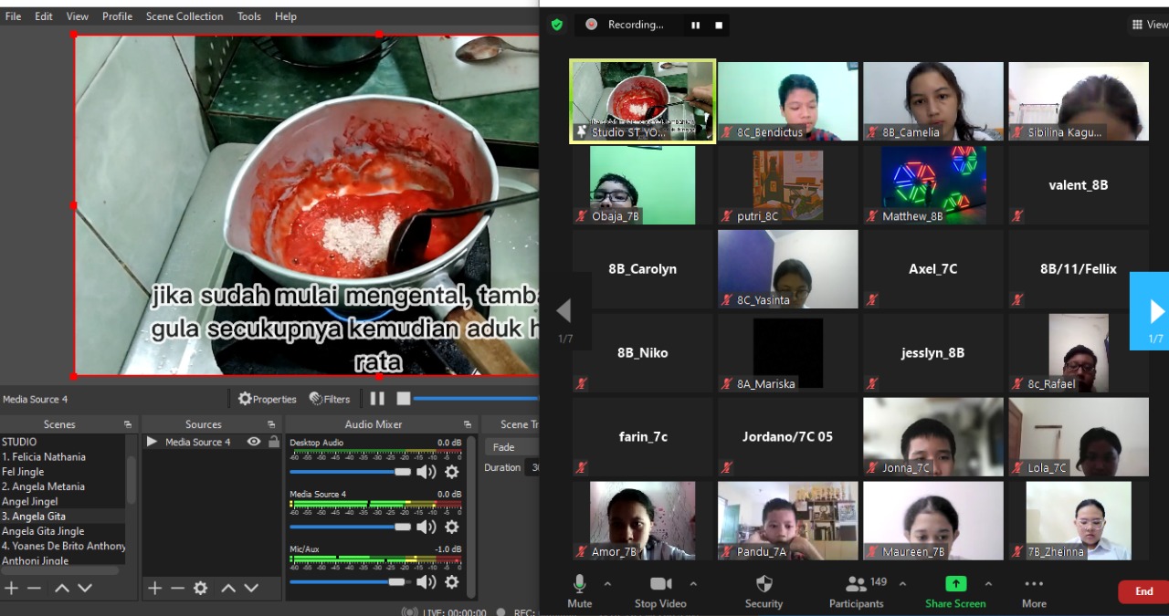Expand Zoom video options arrow beside Stop Video
Viewport: 1169px width, 616px height.
click(693, 584)
